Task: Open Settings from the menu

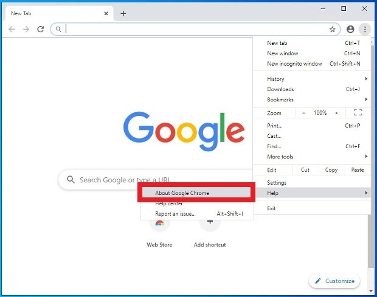Action: point(312,183)
